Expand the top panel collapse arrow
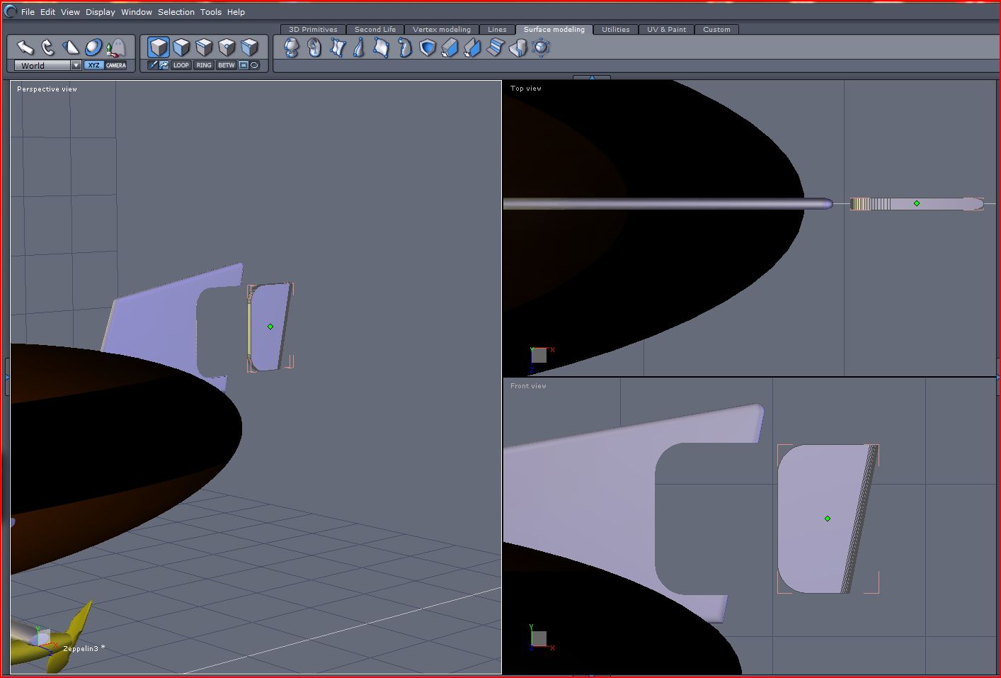Viewport: 1001px width, 678px height. 592,77
